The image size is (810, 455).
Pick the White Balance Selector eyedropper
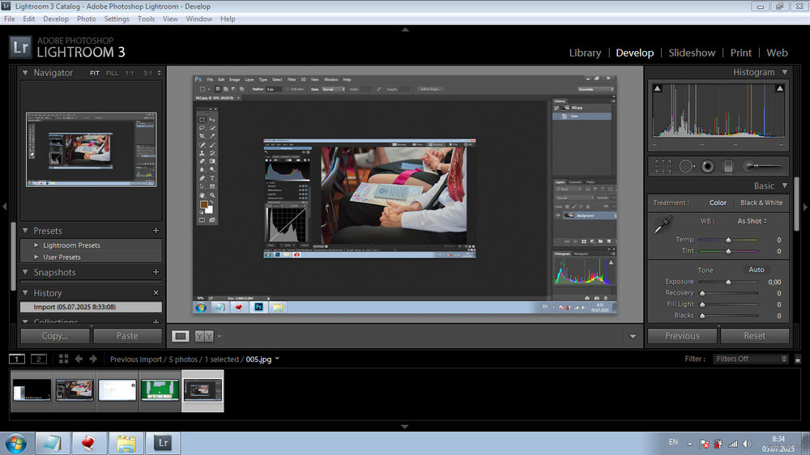tap(663, 224)
